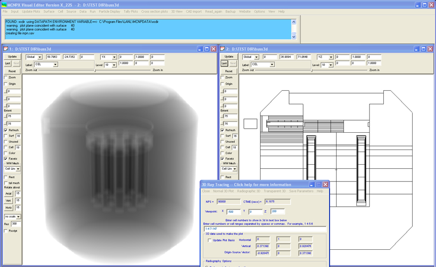The width and height of the screenshot is (436, 267).
Task: Open WW Mesh Cell Line dropdown window 1
Action: coord(18,169)
